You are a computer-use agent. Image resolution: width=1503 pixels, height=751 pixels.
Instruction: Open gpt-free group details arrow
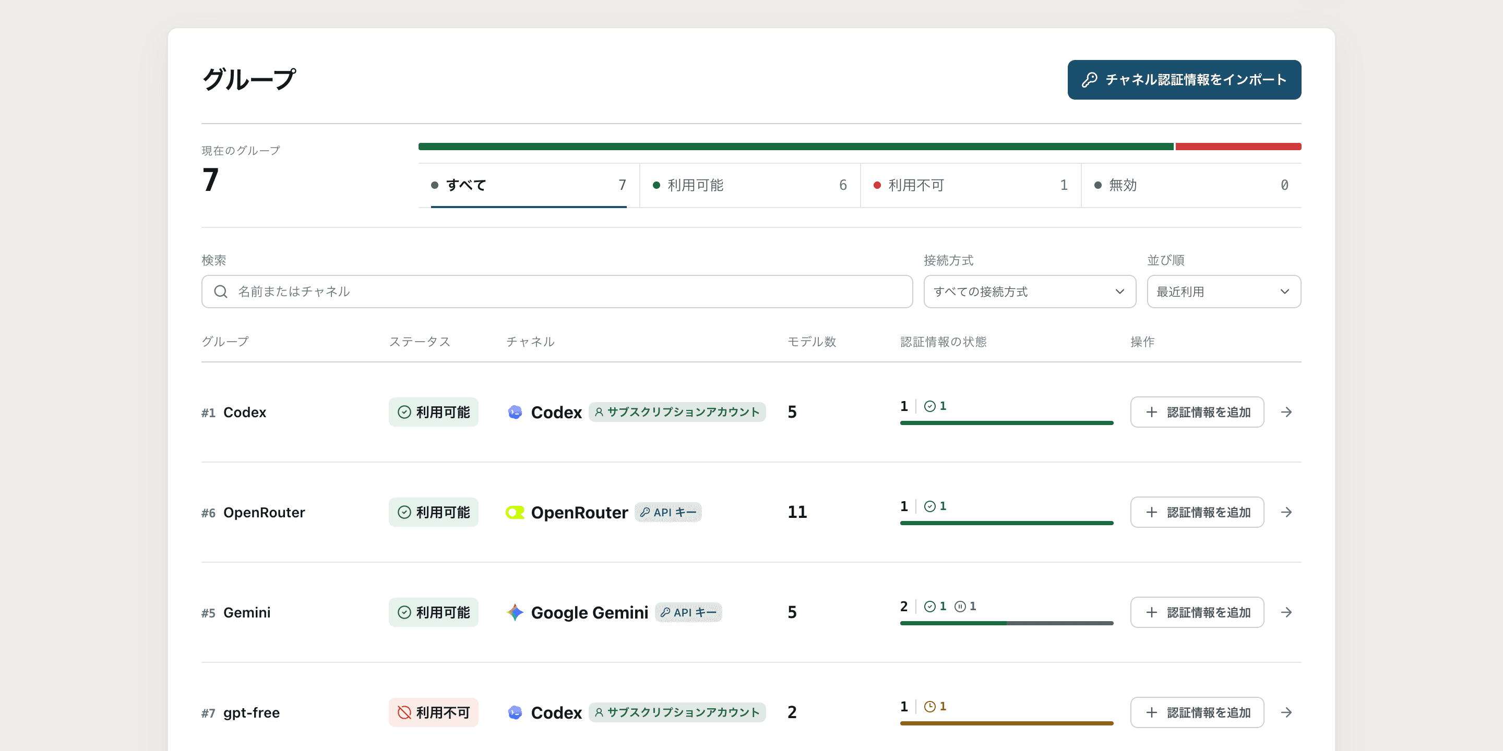[x=1286, y=712]
